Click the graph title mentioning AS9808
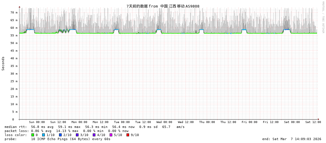Image resolution: width=326 pixels, height=143 pixels. 163,6
